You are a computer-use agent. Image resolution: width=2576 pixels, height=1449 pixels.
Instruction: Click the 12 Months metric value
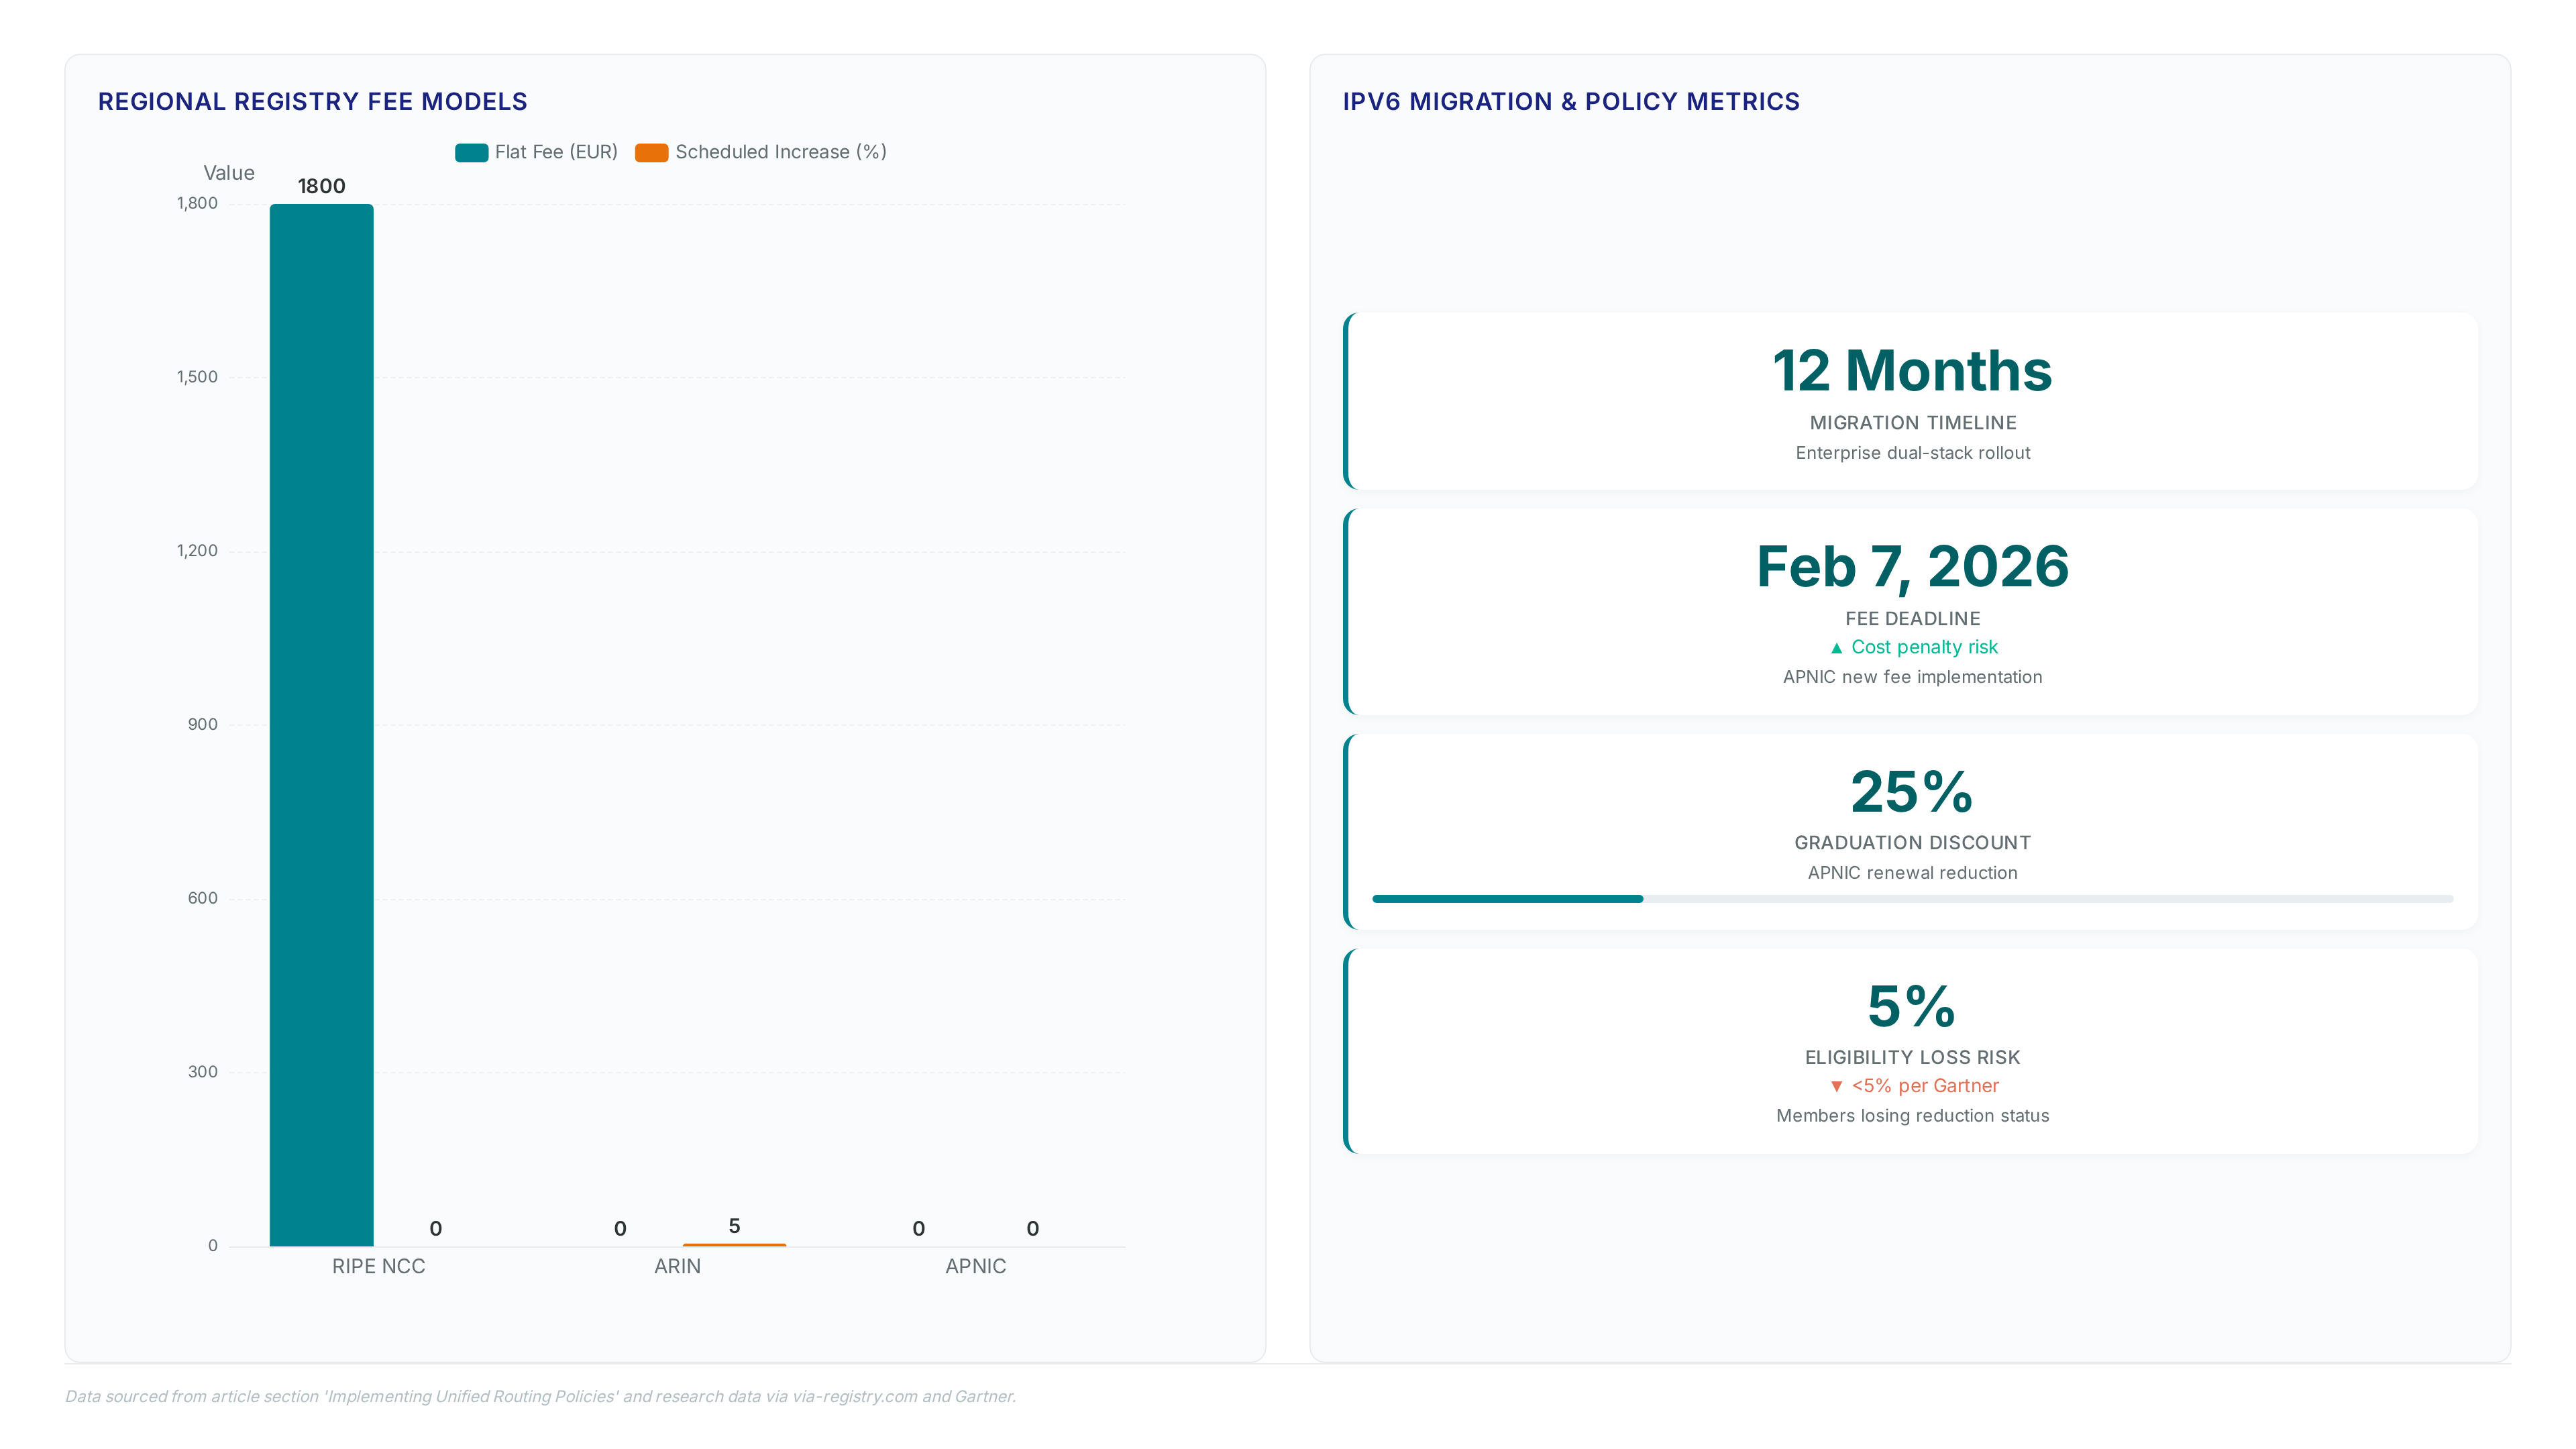click(x=1912, y=370)
